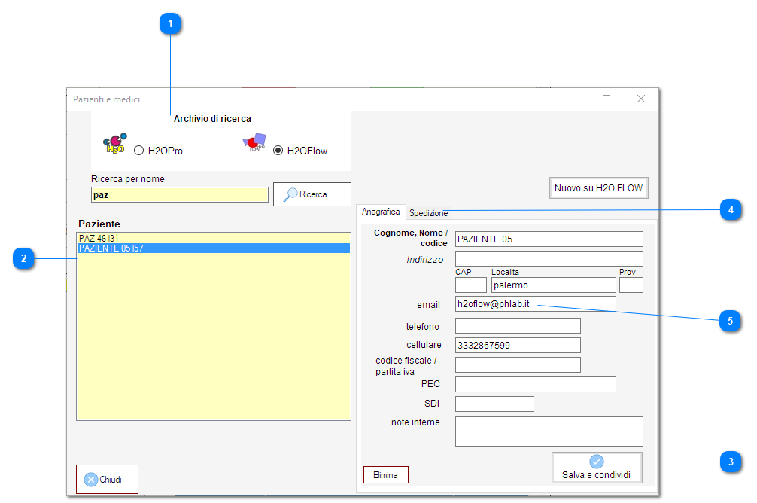Click the cellulare field with 3332867599
Image resolution: width=757 pixels, height=503 pixels.
[518, 345]
